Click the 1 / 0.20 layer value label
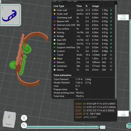Viewport: 131px width, 131px height. [123, 114]
